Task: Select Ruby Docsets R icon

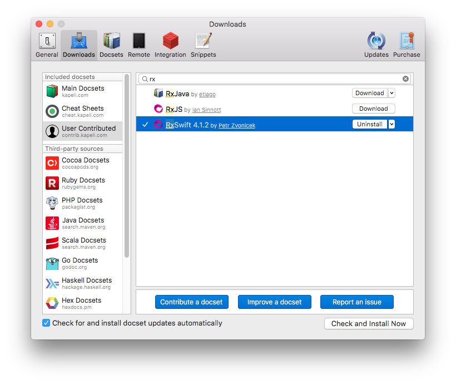Action: click(52, 183)
